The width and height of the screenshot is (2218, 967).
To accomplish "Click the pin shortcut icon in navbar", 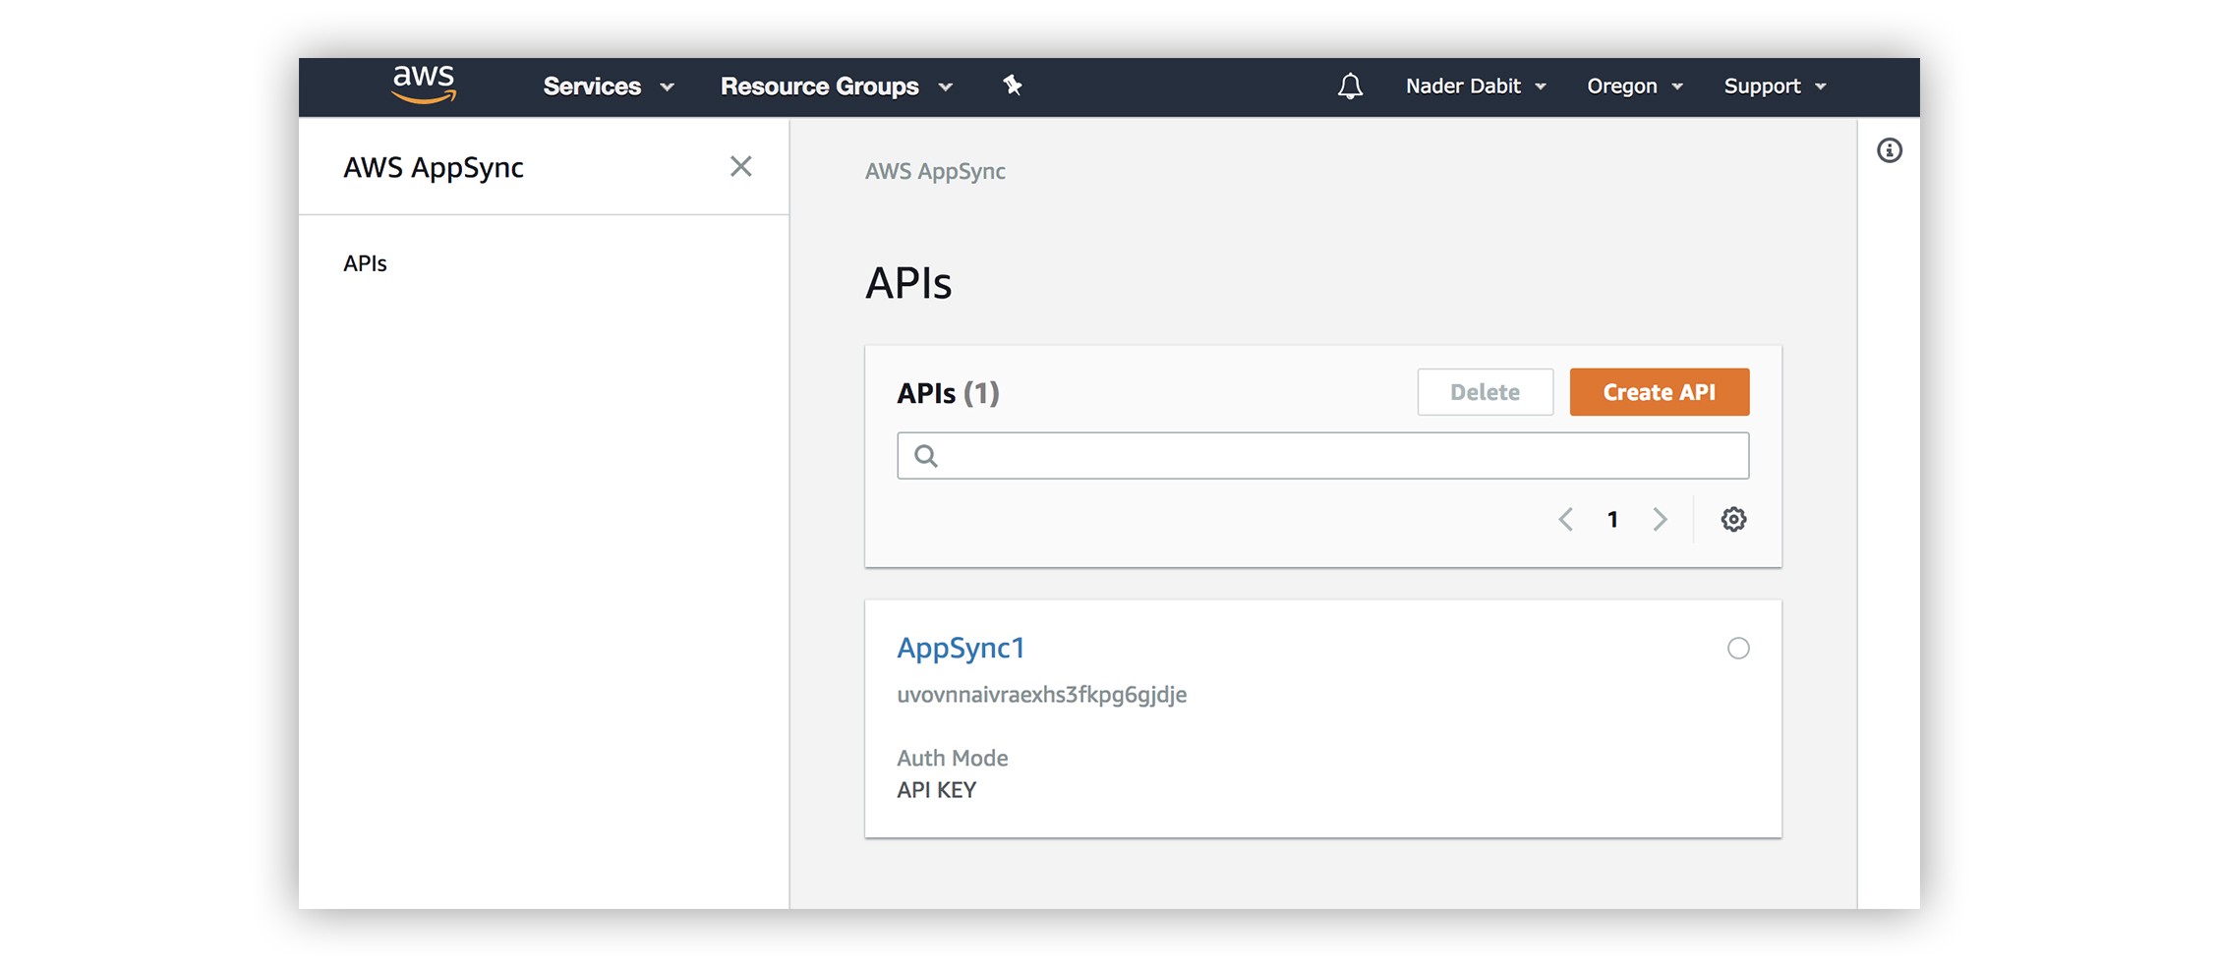I will [1012, 85].
